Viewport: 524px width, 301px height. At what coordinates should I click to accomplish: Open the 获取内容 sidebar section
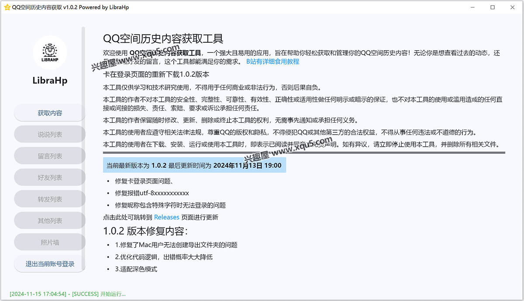(x=50, y=113)
